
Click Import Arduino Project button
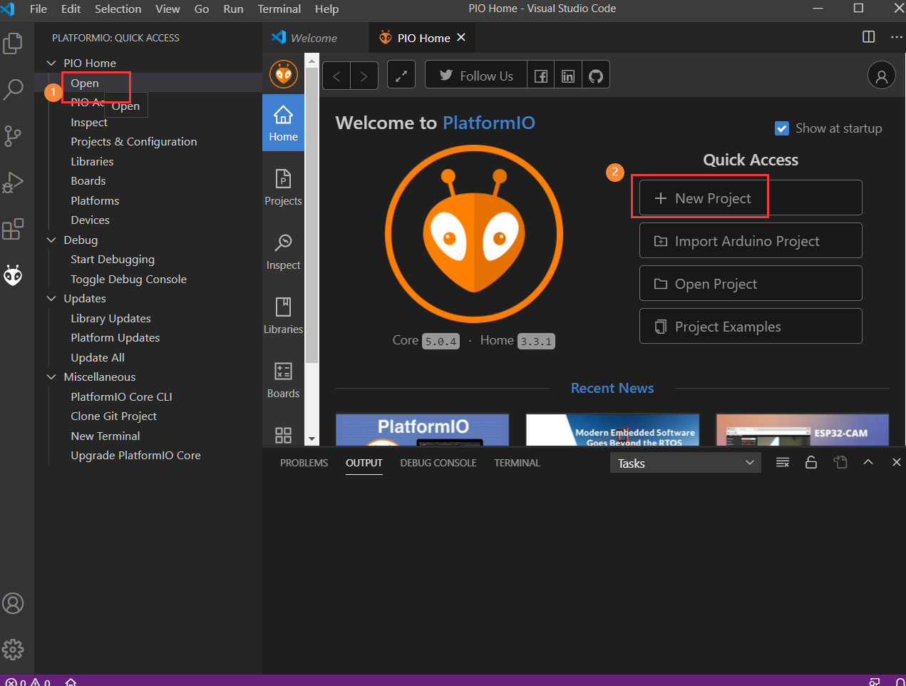[751, 240]
